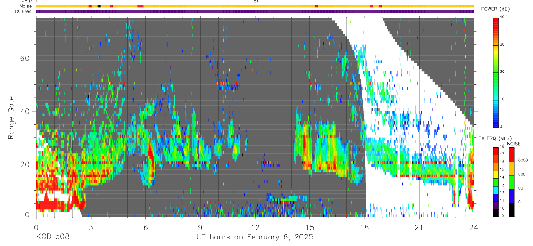The image size is (533, 246).
Task: Click the '13' tick on TX FRQ scale
Action: point(502,185)
